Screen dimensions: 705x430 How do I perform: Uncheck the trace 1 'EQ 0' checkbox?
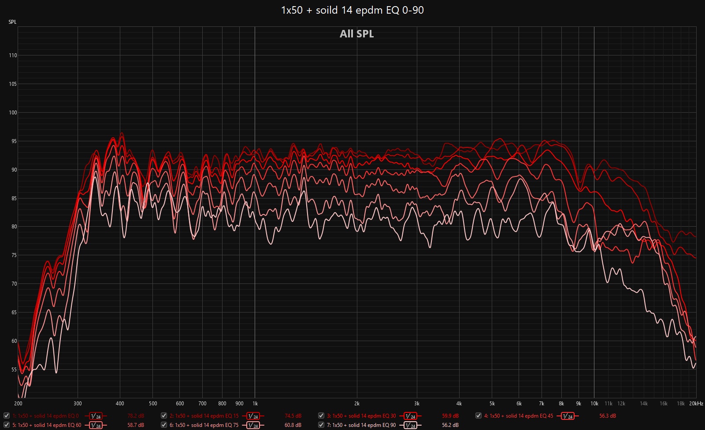point(7,415)
